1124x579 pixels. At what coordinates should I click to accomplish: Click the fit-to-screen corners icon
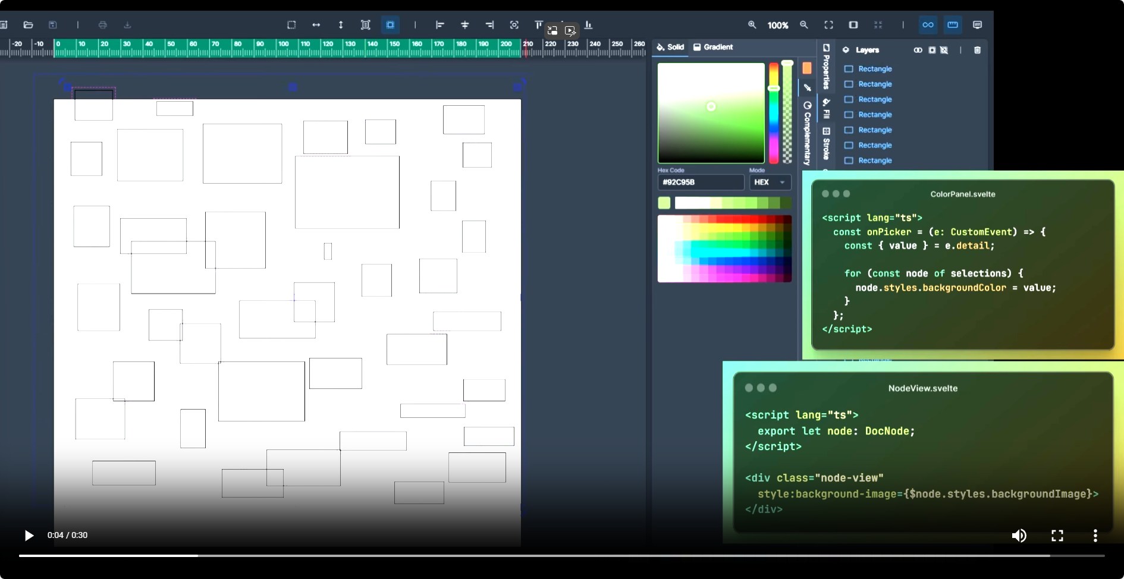[828, 25]
